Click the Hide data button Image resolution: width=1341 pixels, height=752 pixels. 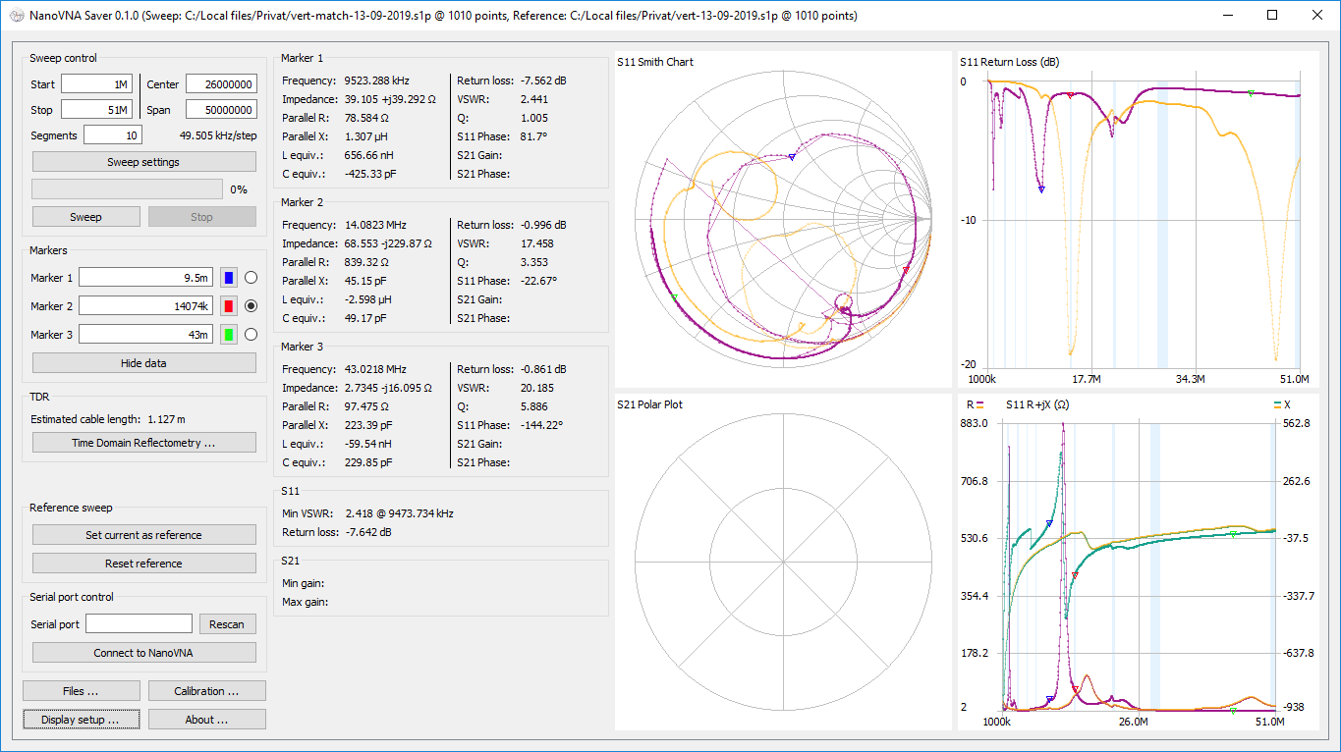(143, 363)
